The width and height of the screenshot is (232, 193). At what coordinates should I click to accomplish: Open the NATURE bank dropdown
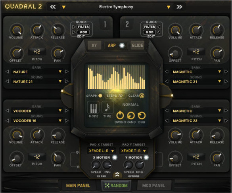pyautogui.click(x=37, y=72)
